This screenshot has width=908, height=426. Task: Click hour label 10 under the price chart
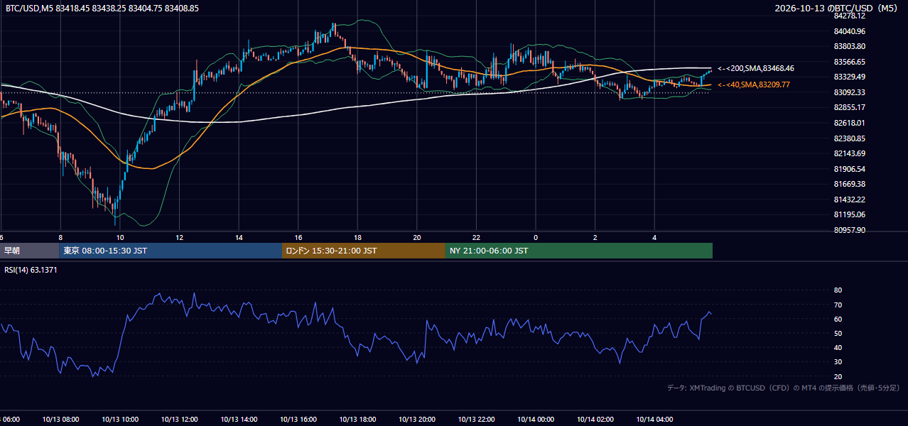point(120,237)
